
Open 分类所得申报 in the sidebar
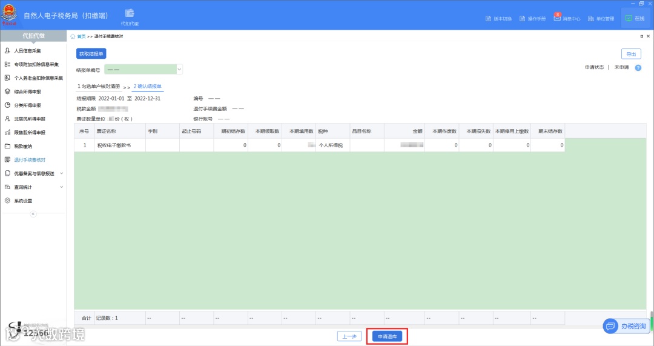click(x=27, y=105)
